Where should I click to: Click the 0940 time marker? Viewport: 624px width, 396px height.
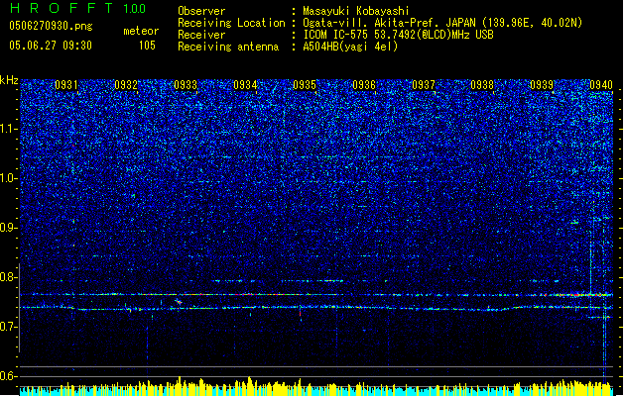[601, 85]
